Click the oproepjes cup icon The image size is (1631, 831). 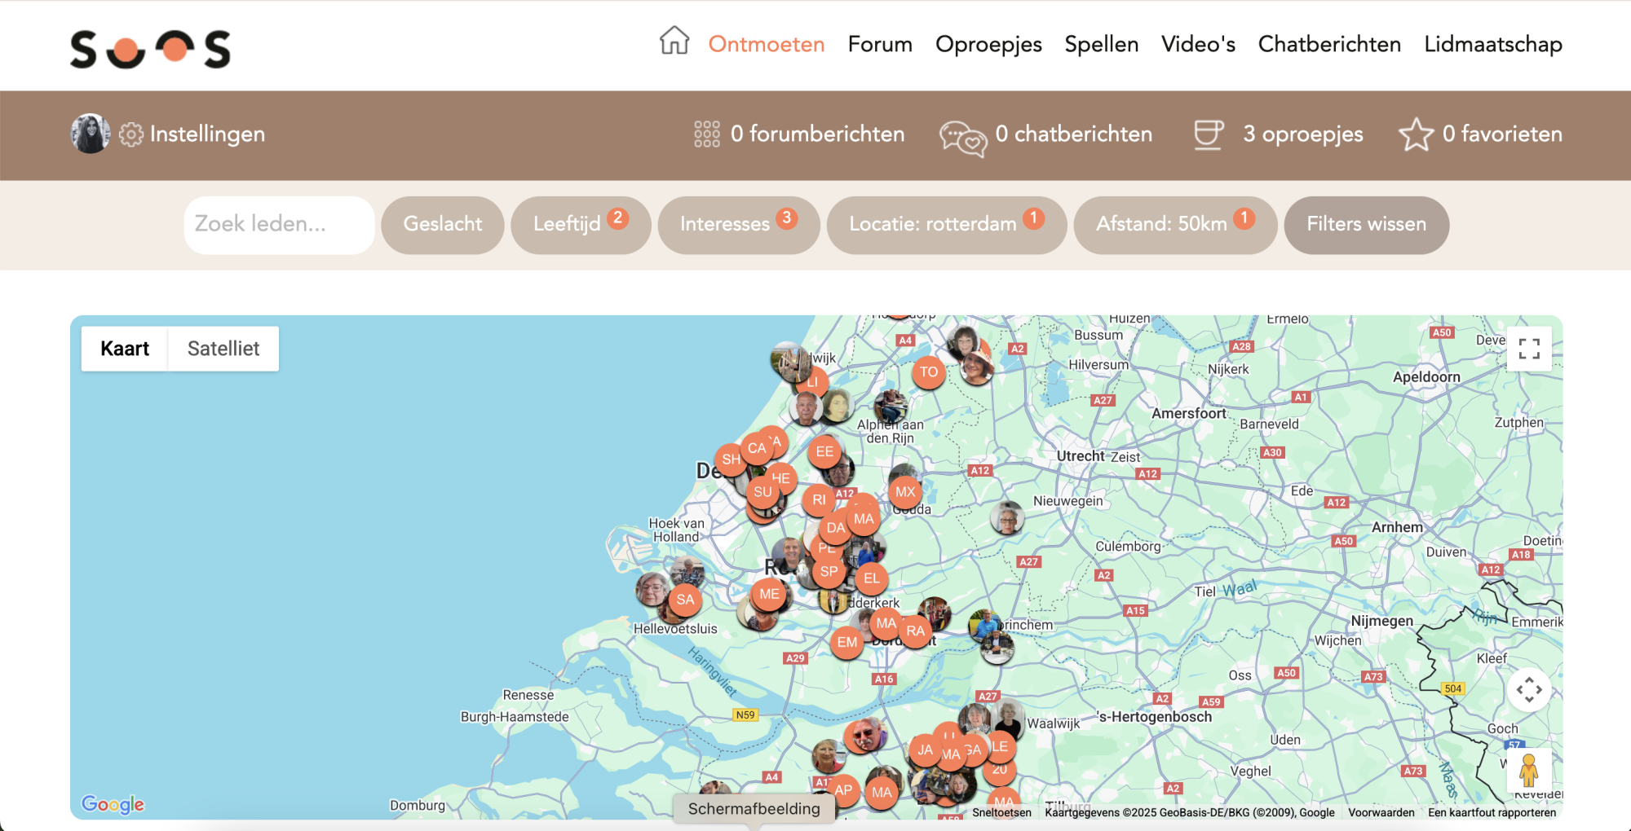coord(1208,134)
